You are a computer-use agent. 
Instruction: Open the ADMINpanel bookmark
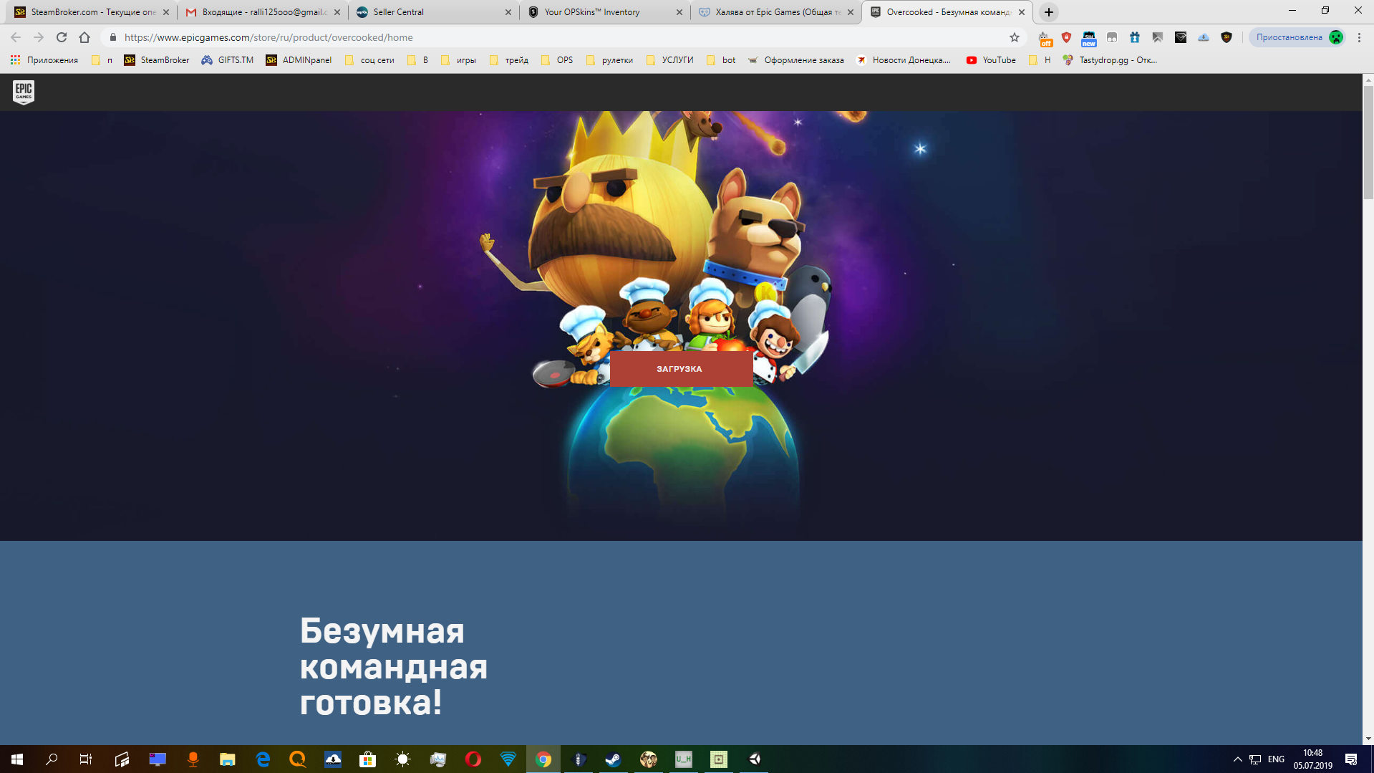pos(299,60)
